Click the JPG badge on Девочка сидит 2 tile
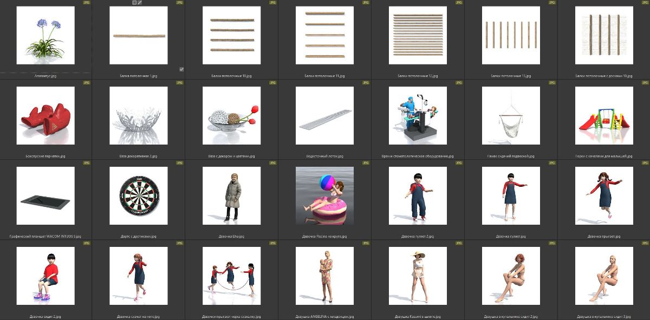The height and width of the screenshot is (320, 650). coord(87,243)
